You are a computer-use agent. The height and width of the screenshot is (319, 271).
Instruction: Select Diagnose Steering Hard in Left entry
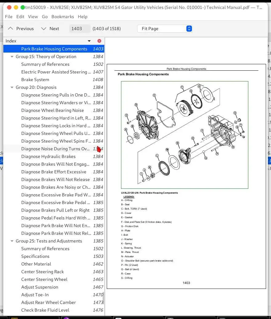point(54,118)
